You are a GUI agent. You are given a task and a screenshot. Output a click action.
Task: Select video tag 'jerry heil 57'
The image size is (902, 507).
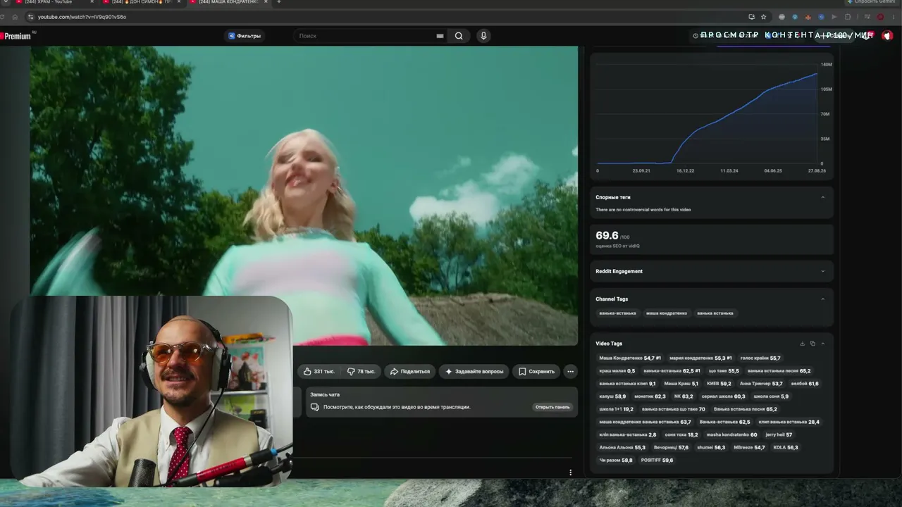(779, 434)
